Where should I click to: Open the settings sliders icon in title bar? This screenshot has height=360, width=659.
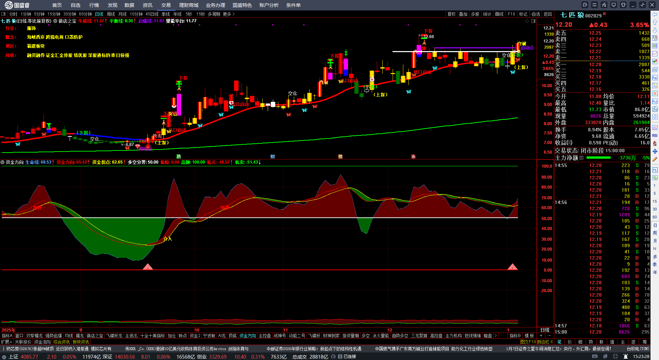click(x=594, y=5)
